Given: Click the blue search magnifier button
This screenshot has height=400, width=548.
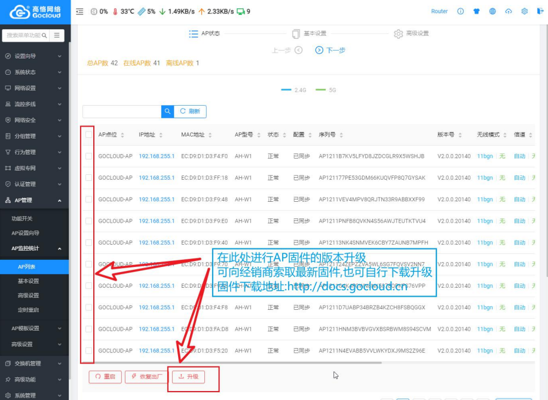Looking at the screenshot, I should pyautogui.click(x=167, y=111).
